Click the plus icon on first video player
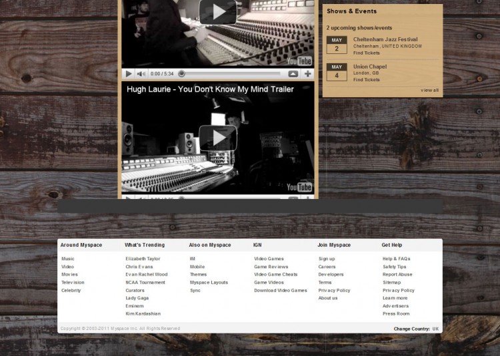Viewport: 500px width, 356px height. [308, 74]
